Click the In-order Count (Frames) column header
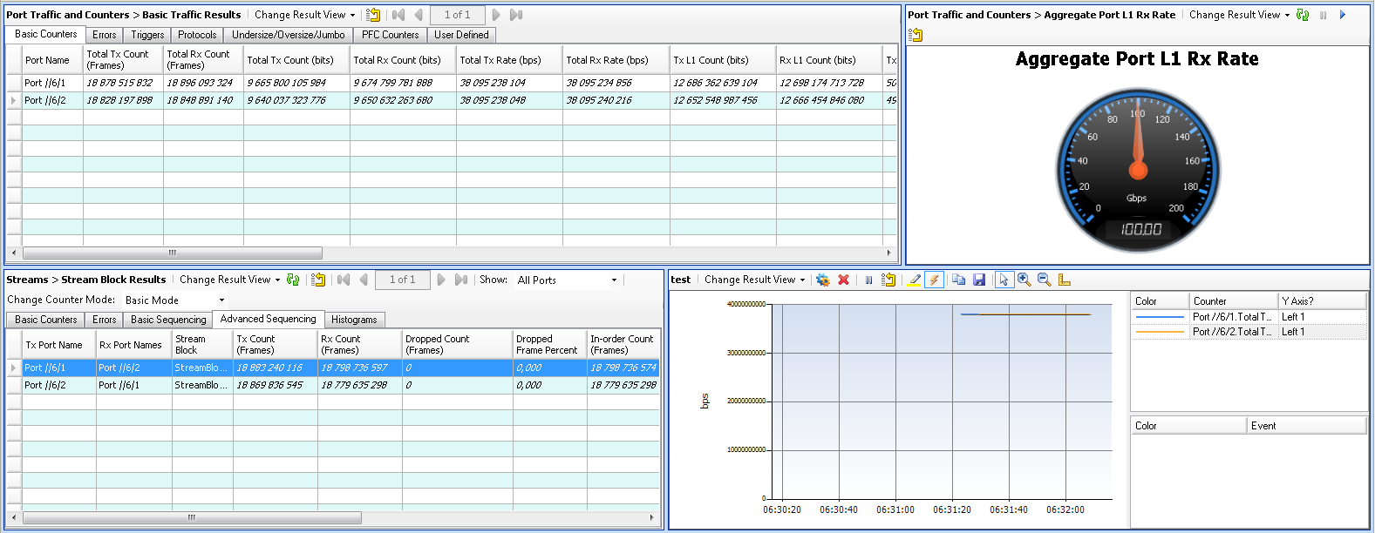 point(623,344)
